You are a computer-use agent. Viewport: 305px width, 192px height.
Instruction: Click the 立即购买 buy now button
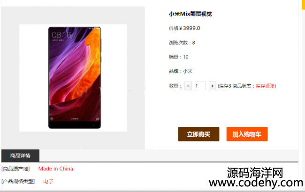[198, 134]
